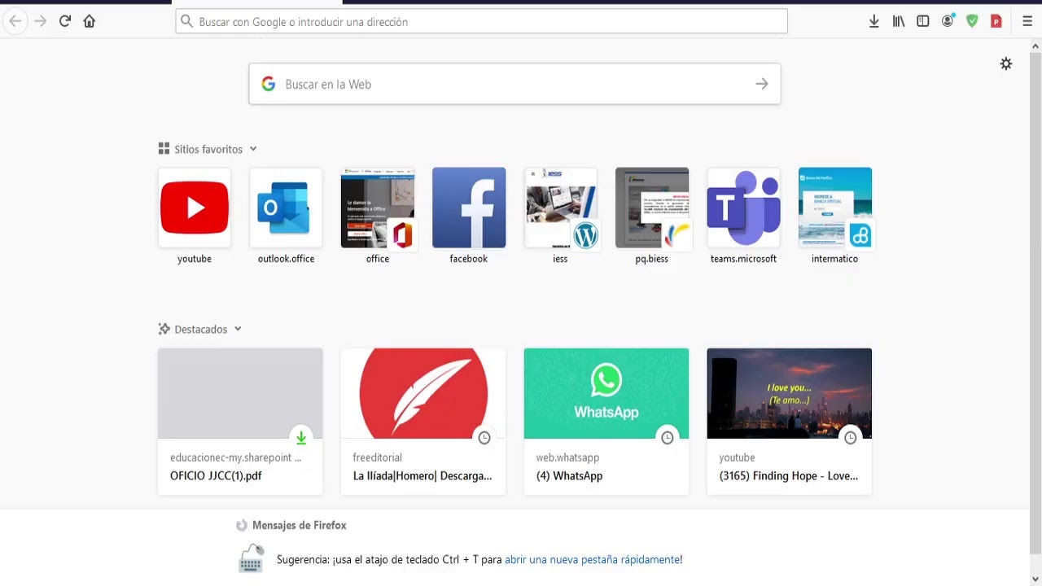
Task: Go forward using the forward arrow
Action: coord(40,21)
